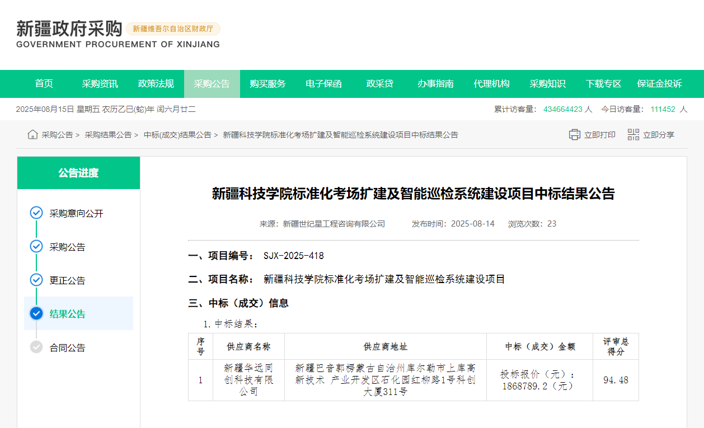Go to the 政策法规 section
This screenshot has width=704, height=428.
click(156, 84)
